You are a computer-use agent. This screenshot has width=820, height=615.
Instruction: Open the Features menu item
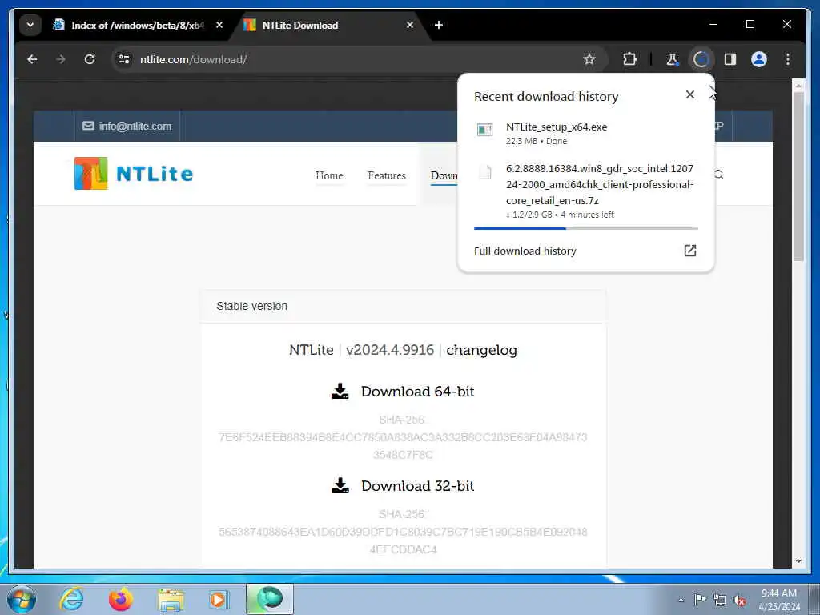387,175
